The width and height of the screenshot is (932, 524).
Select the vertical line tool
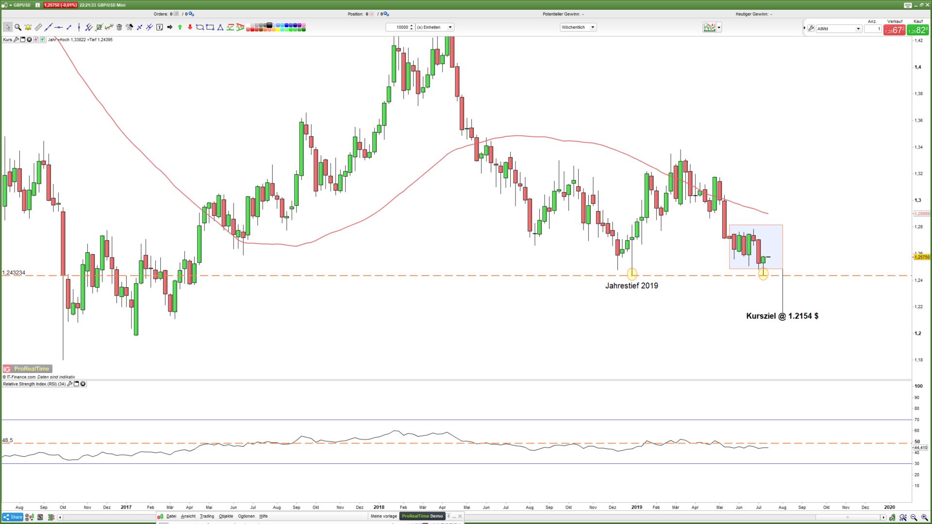[x=79, y=27]
